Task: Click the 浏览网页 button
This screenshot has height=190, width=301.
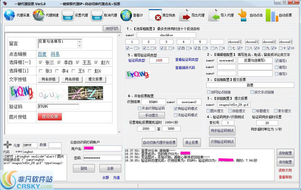Action: click(112, 28)
